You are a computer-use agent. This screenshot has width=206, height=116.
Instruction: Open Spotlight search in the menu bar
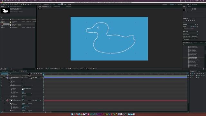tap(201, 1)
